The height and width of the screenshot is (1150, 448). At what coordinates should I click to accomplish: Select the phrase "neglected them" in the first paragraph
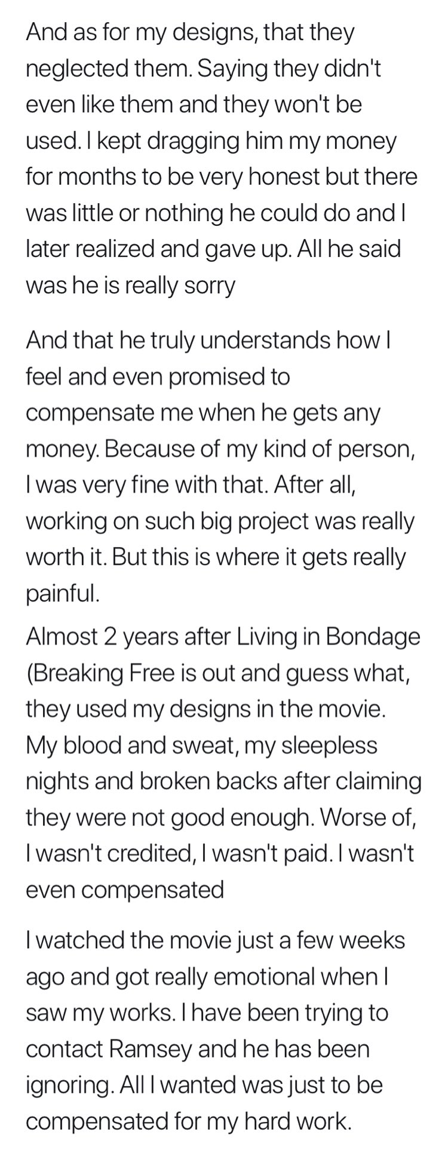coord(109,69)
